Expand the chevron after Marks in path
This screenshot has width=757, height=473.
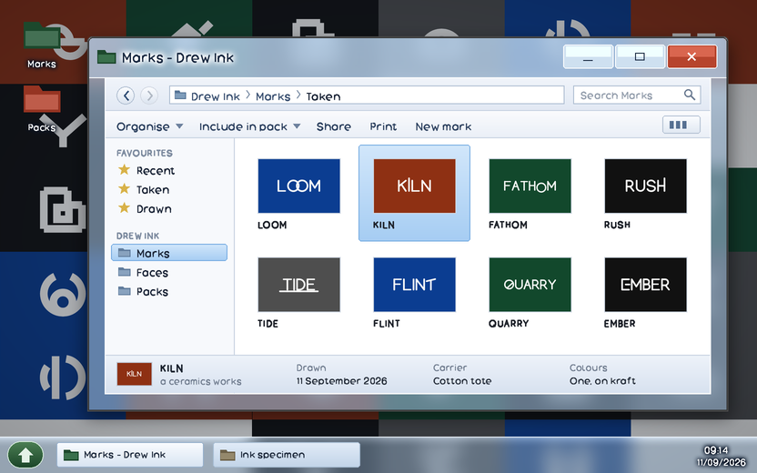click(298, 96)
